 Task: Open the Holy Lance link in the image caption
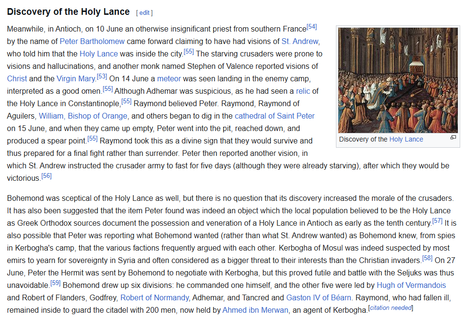[406, 140]
